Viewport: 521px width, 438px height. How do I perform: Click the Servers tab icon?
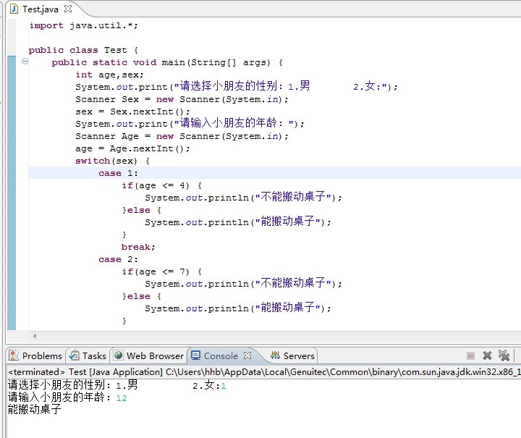click(x=275, y=355)
